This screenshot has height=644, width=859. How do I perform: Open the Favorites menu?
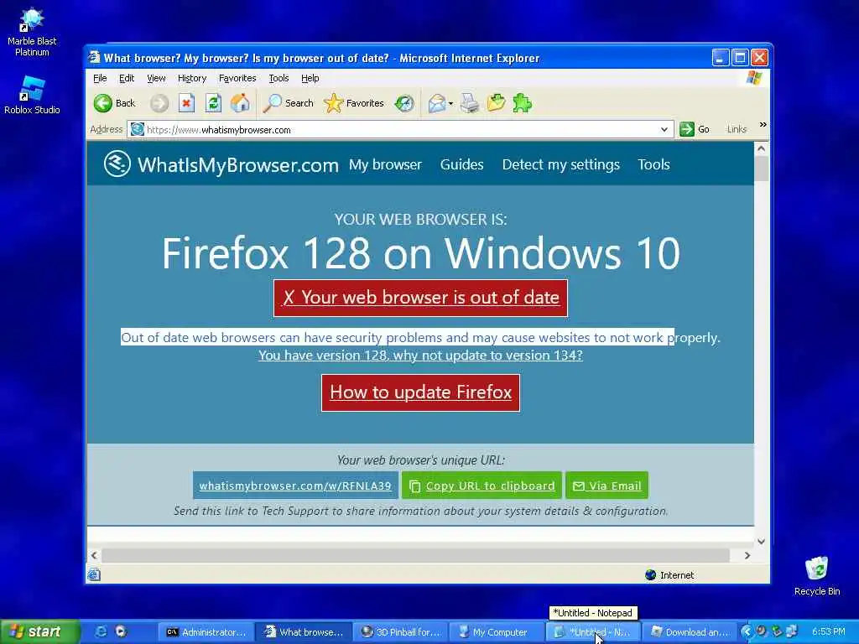237,78
